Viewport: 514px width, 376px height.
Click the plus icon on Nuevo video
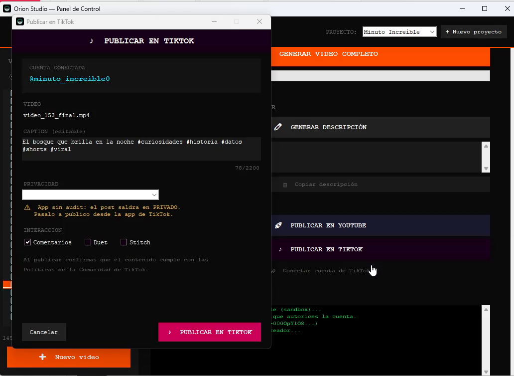click(43, 357)
